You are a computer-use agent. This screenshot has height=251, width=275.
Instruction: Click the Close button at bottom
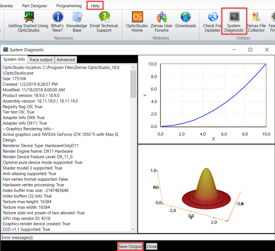pos(152,246)
